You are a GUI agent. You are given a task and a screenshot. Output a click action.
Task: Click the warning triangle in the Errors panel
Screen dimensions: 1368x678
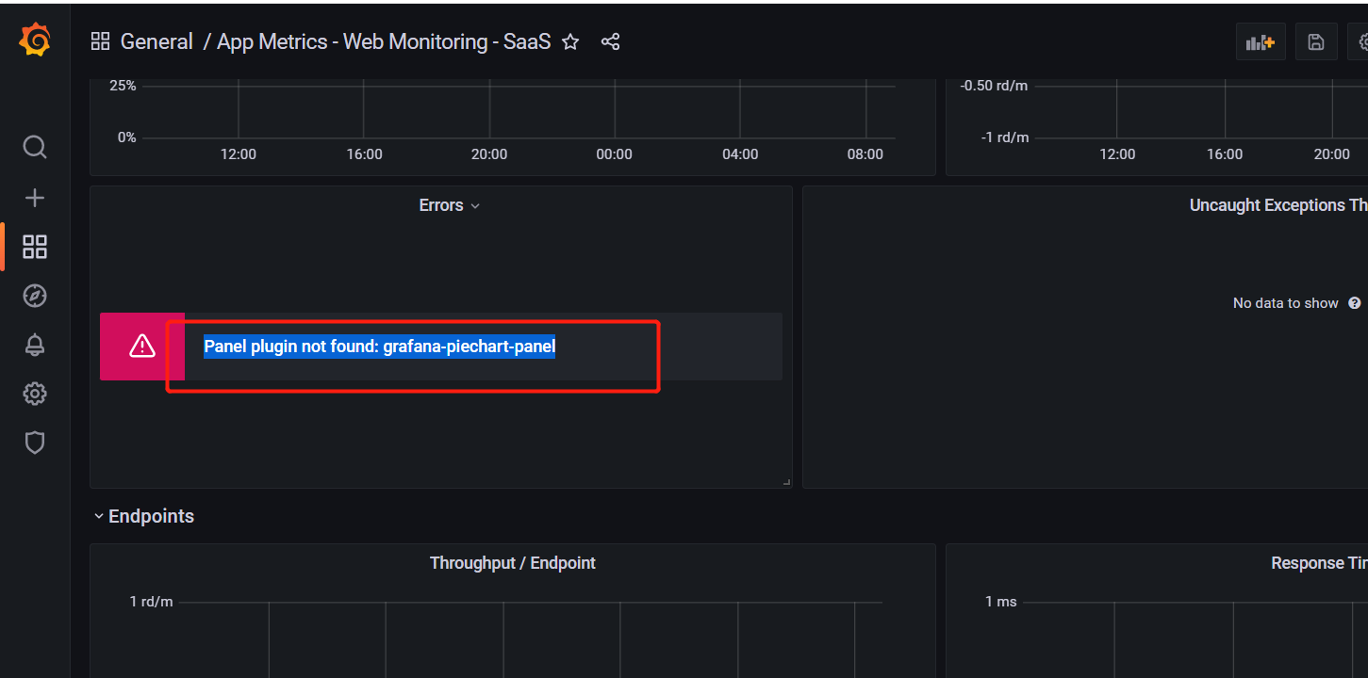141,346
